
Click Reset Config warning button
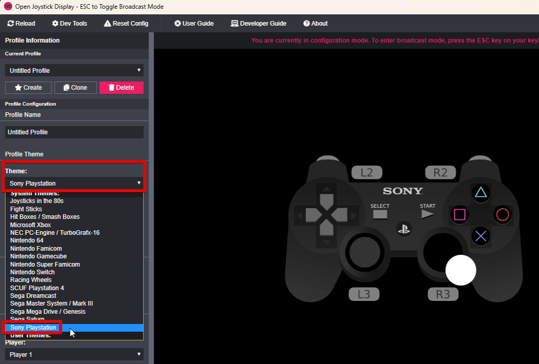pyautogui.click(x=126, y=24)
